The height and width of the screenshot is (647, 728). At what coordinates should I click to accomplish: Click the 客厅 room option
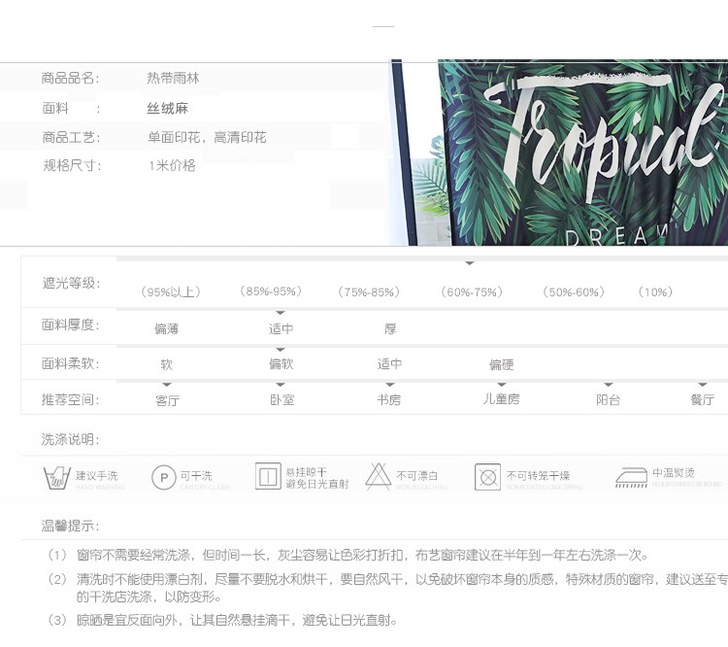click(167, 399)
